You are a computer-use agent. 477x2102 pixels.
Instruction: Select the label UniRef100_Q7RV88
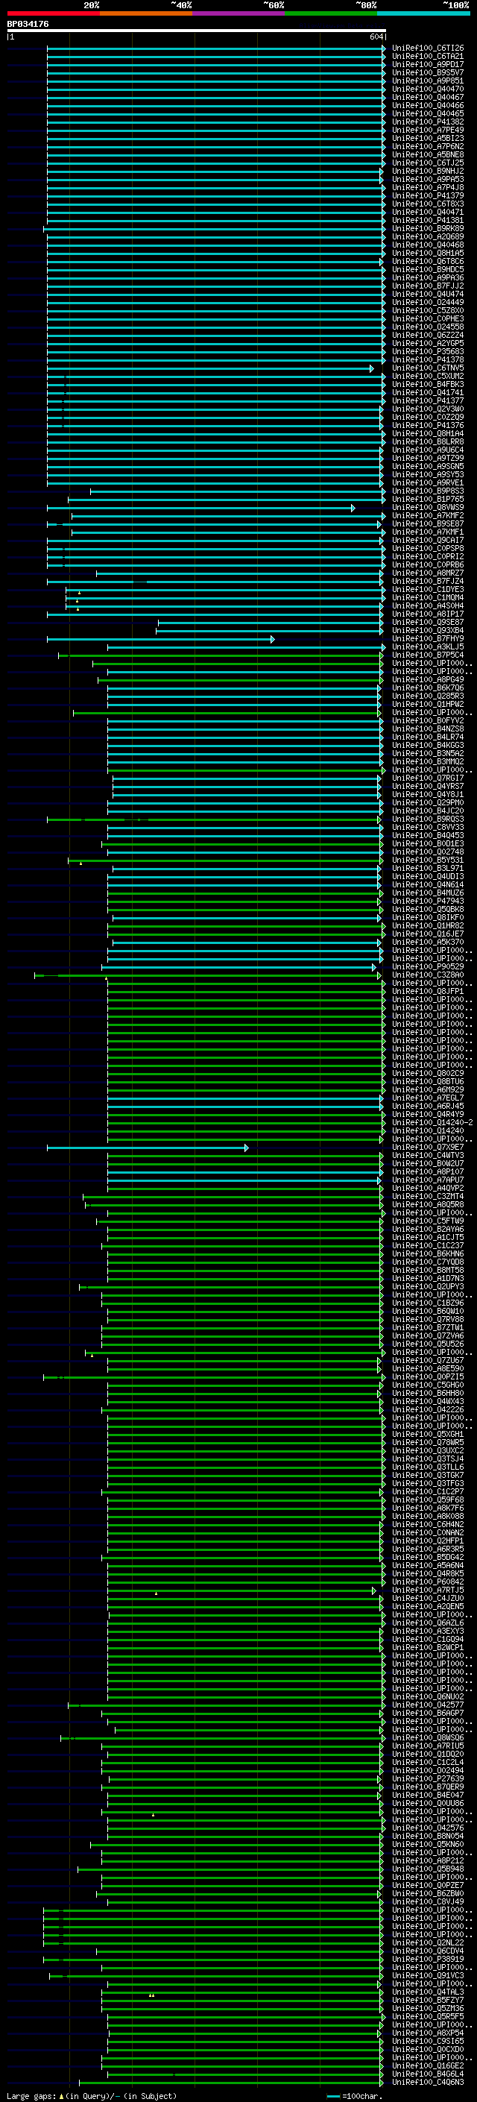click(428, 1320)
